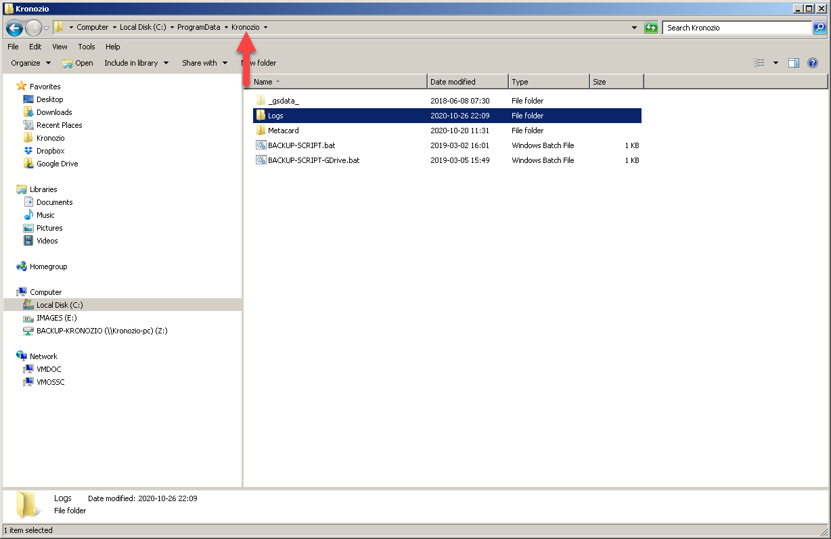The image size is (831, 539).
Task: Refresh the Kronozio folder view
Action: click(651, 28)
